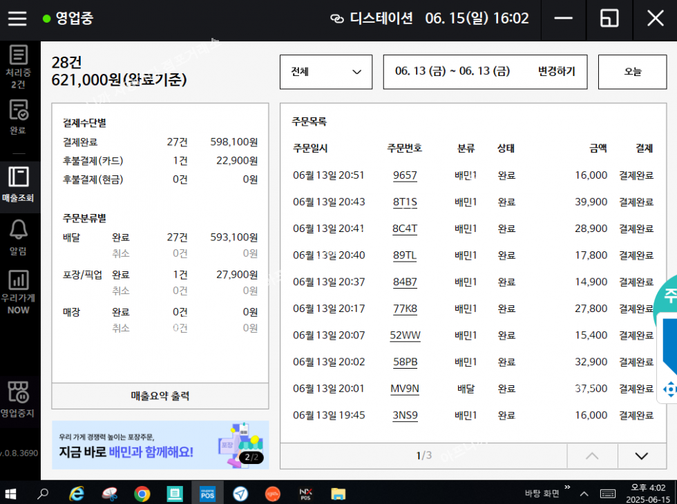Expand the system tray hidden icons chevron
Image resolution: width=677 pixels, height=504 pixels.
pos(584,494)
